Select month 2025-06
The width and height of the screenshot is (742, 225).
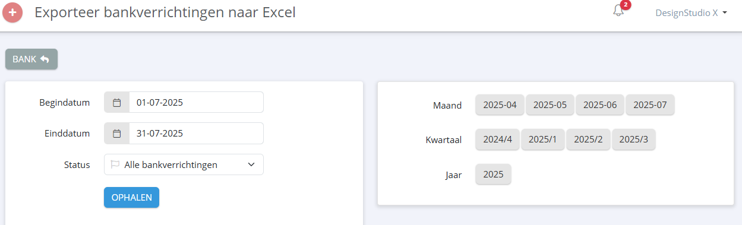click(600, 104)
